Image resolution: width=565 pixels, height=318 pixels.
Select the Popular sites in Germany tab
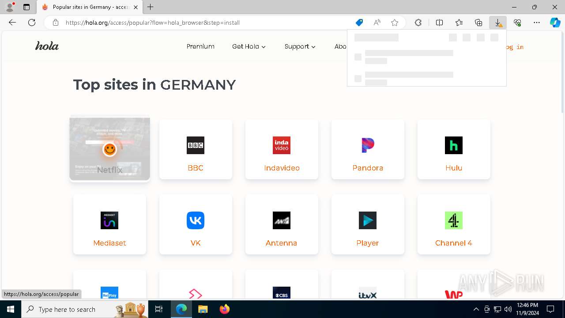(x=90, y=7)
